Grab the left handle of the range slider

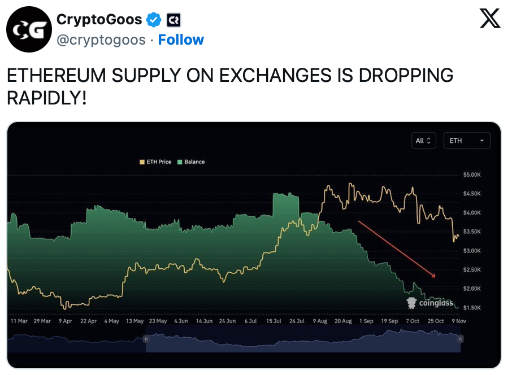[146, 339]
